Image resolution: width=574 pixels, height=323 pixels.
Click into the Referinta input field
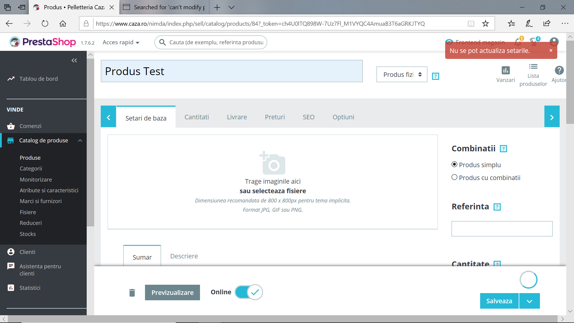[x=502, y=229]
